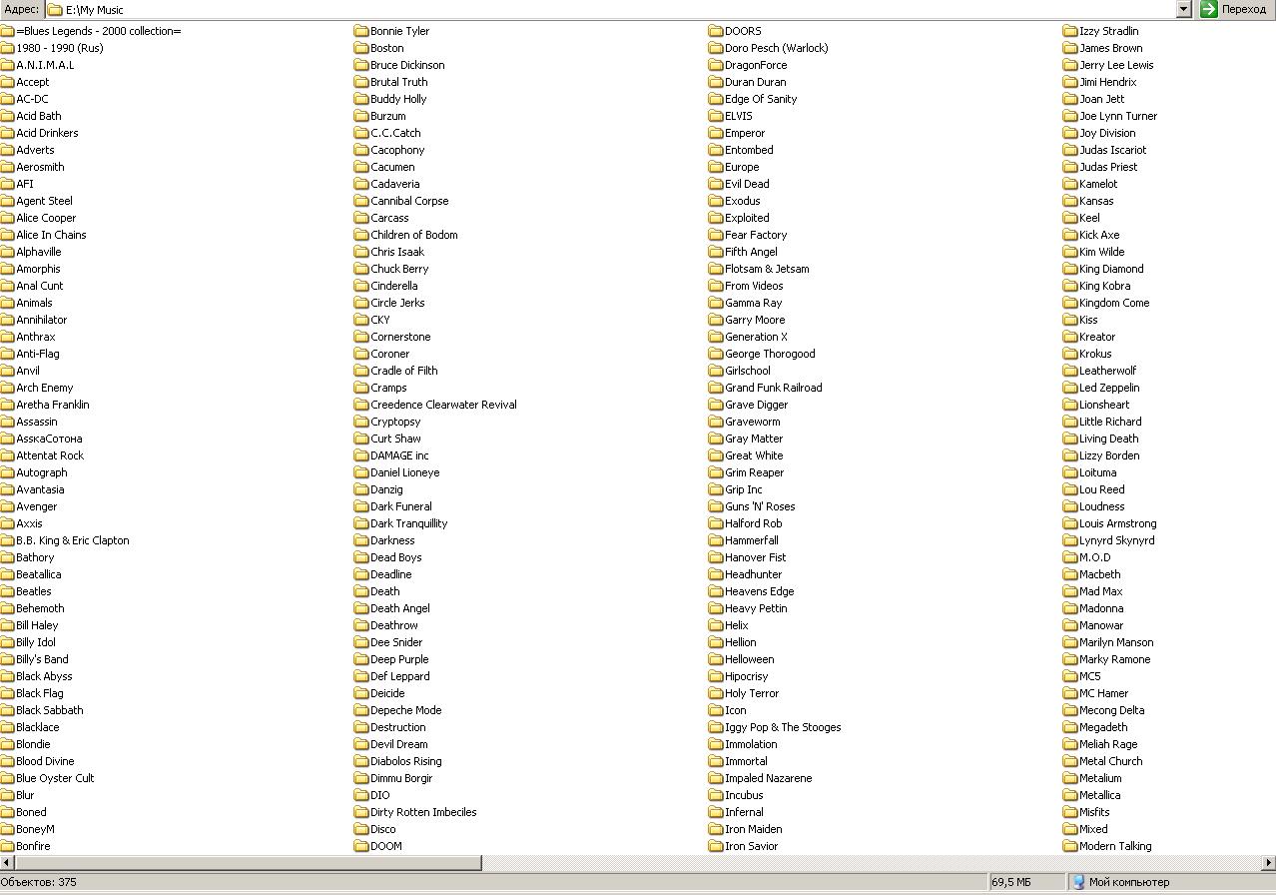Viewport: 1276px width, 895px height.
Task: Click the Metallica folder icon
Action: (x=1070, y=795)
